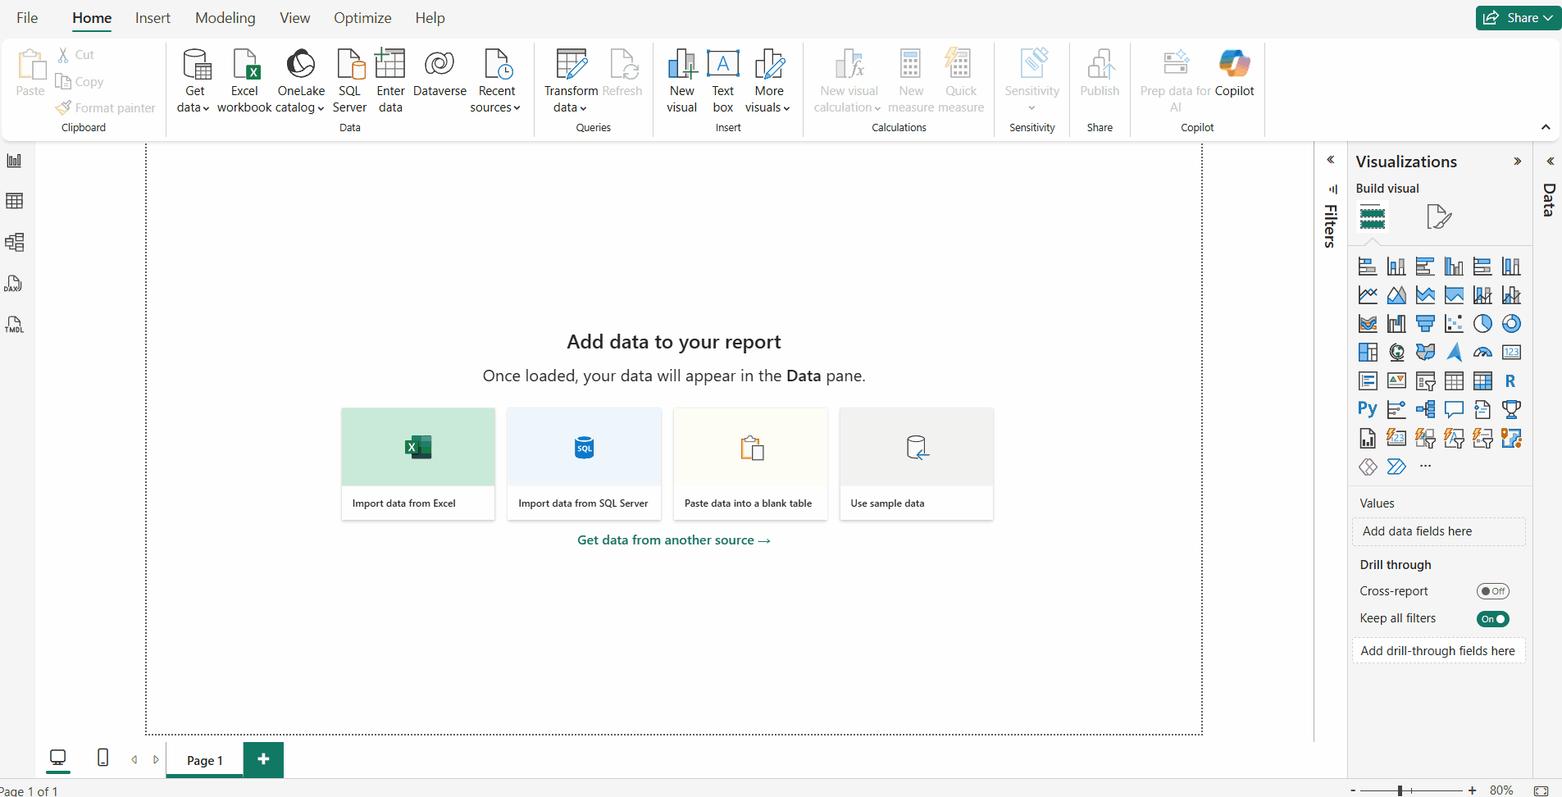Select the stacked bar chart visual

(1368, 266)
